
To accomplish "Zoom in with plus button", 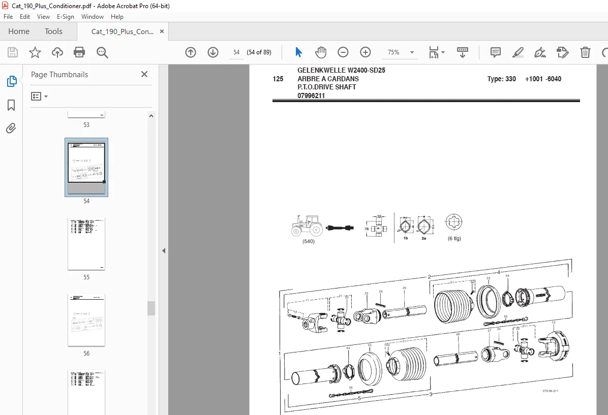I will pos(366,52).
